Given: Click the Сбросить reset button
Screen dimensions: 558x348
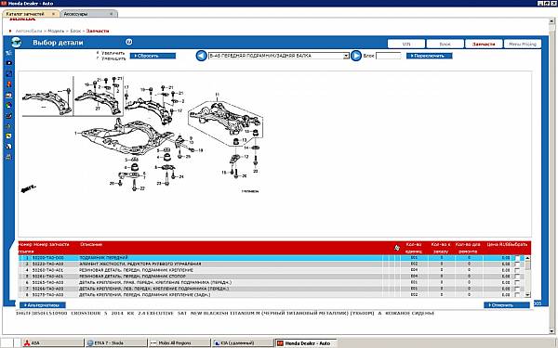Looking at the screenshot, I should [153, 56].
